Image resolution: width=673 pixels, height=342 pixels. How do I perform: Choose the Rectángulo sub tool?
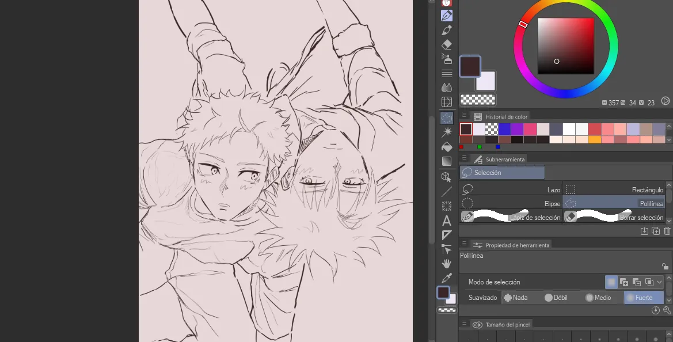pos(614,189)
